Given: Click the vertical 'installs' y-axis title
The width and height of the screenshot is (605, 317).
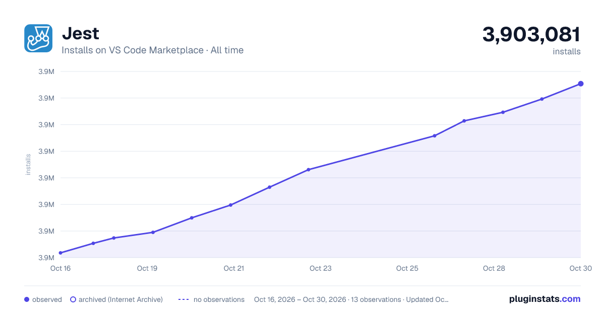Looking at the screenshot, I should tap(28, 165).
